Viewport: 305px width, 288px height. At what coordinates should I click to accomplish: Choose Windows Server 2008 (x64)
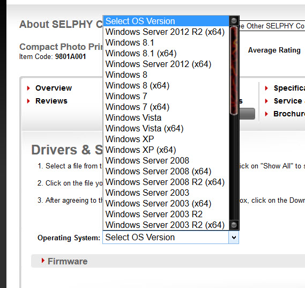pos(166,171)
